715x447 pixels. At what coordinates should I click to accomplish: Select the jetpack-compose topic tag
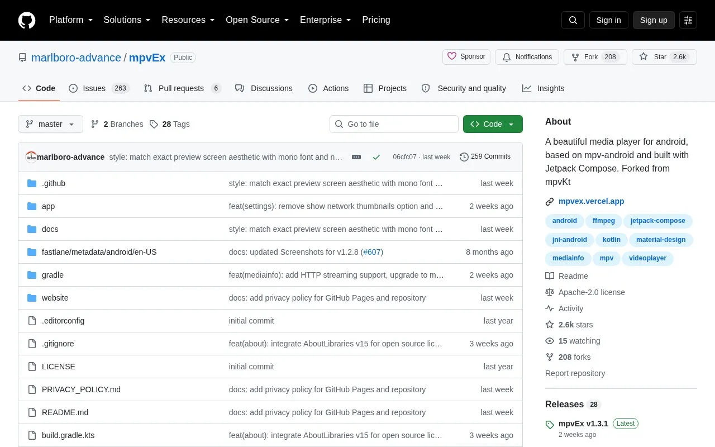coord(657,221)
